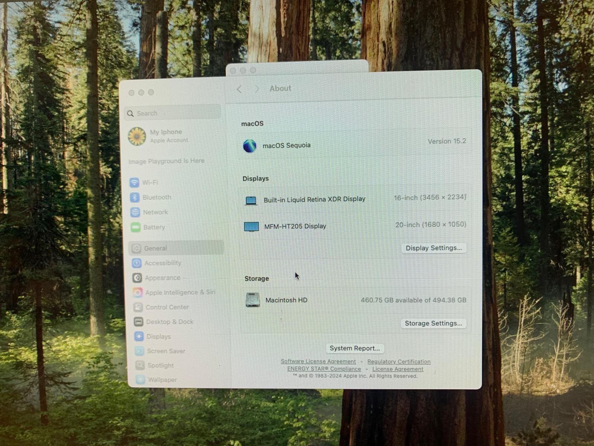The height and width of the screenshot is (446, 594).
Task: Close the System Settings window
Action: click(131, 93)
